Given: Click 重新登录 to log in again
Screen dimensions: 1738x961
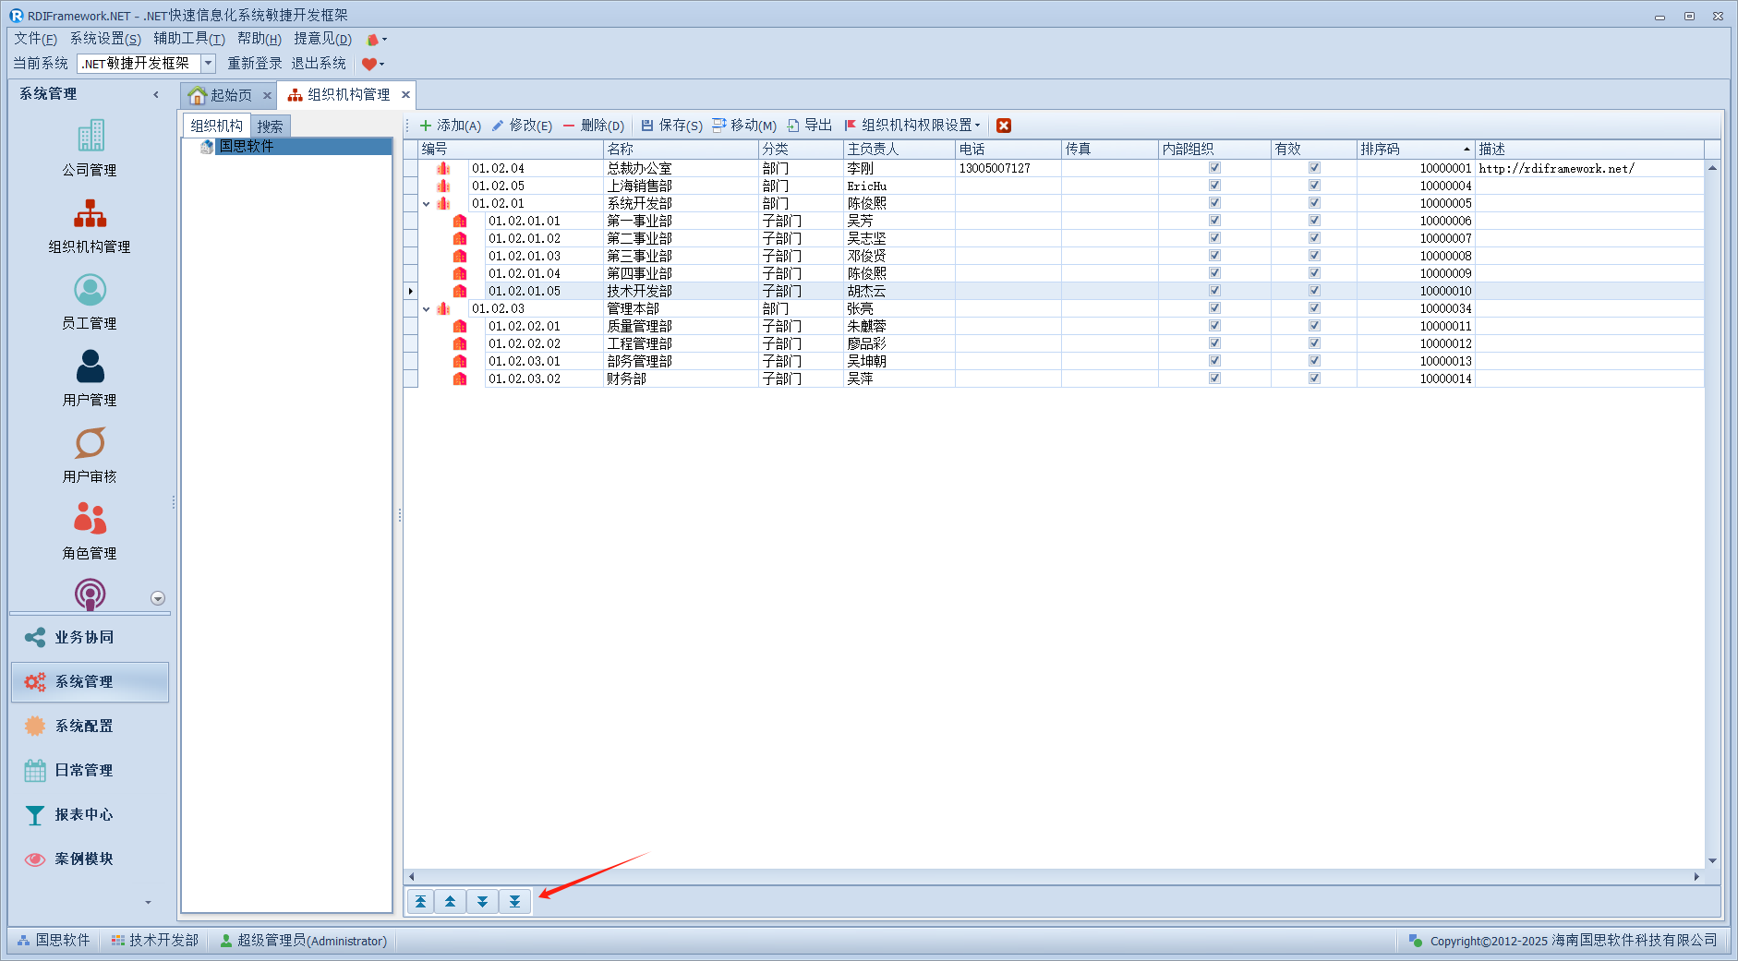Looking at the screenshot, I should (x=255, y=64).
